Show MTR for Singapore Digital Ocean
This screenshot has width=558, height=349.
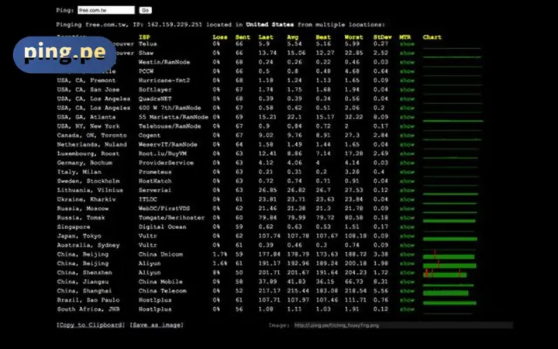(407, 226)
